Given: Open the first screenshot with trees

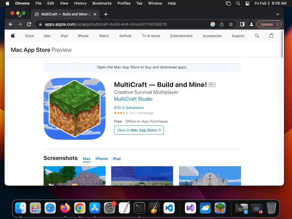Looking at the screenshot, I should pyautogui.click(x=74, y=176).
